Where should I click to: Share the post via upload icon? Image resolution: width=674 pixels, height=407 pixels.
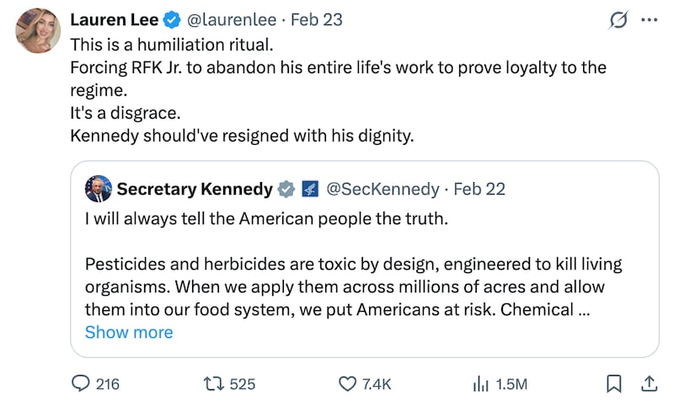(x=649, y=383)
